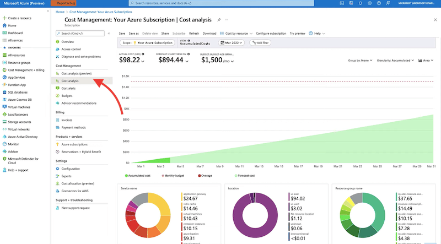Image resolution: width=441 pixels, height=244 pixels.
Task: Open the Area chart type dropdown
Action: (426, 61)
